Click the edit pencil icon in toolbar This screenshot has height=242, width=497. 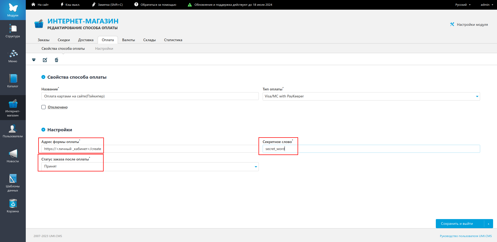45,60
